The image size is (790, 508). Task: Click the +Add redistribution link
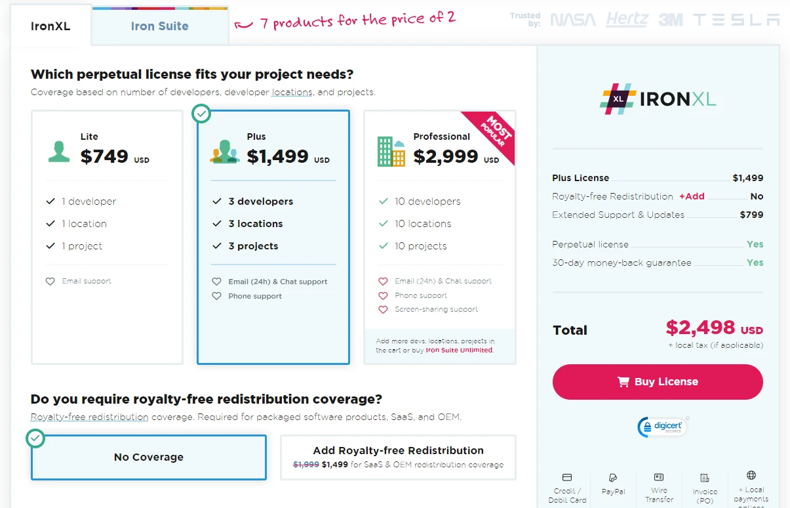(692, 196)
